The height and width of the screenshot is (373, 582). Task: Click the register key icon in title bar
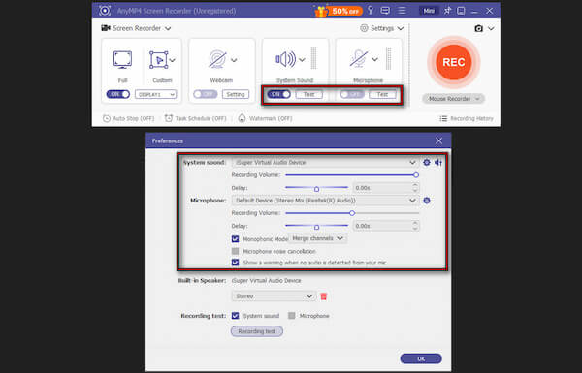(371, 10)
